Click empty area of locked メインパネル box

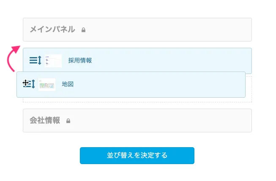pos(169,30)
